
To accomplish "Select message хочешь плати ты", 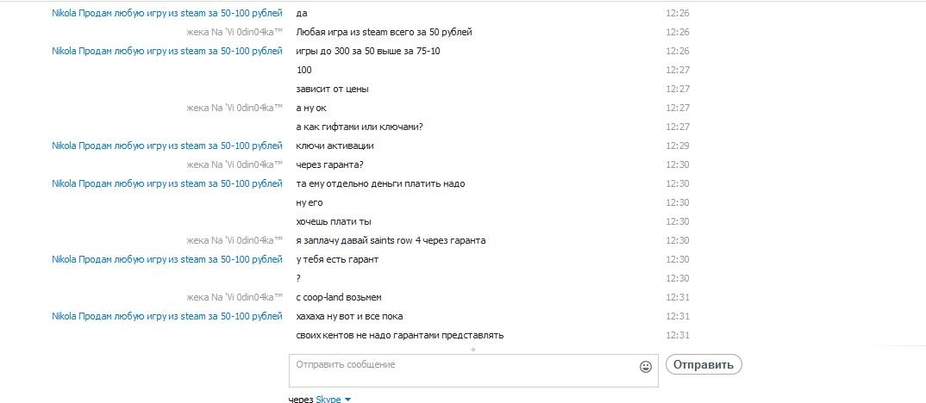I will click(334, 222).
